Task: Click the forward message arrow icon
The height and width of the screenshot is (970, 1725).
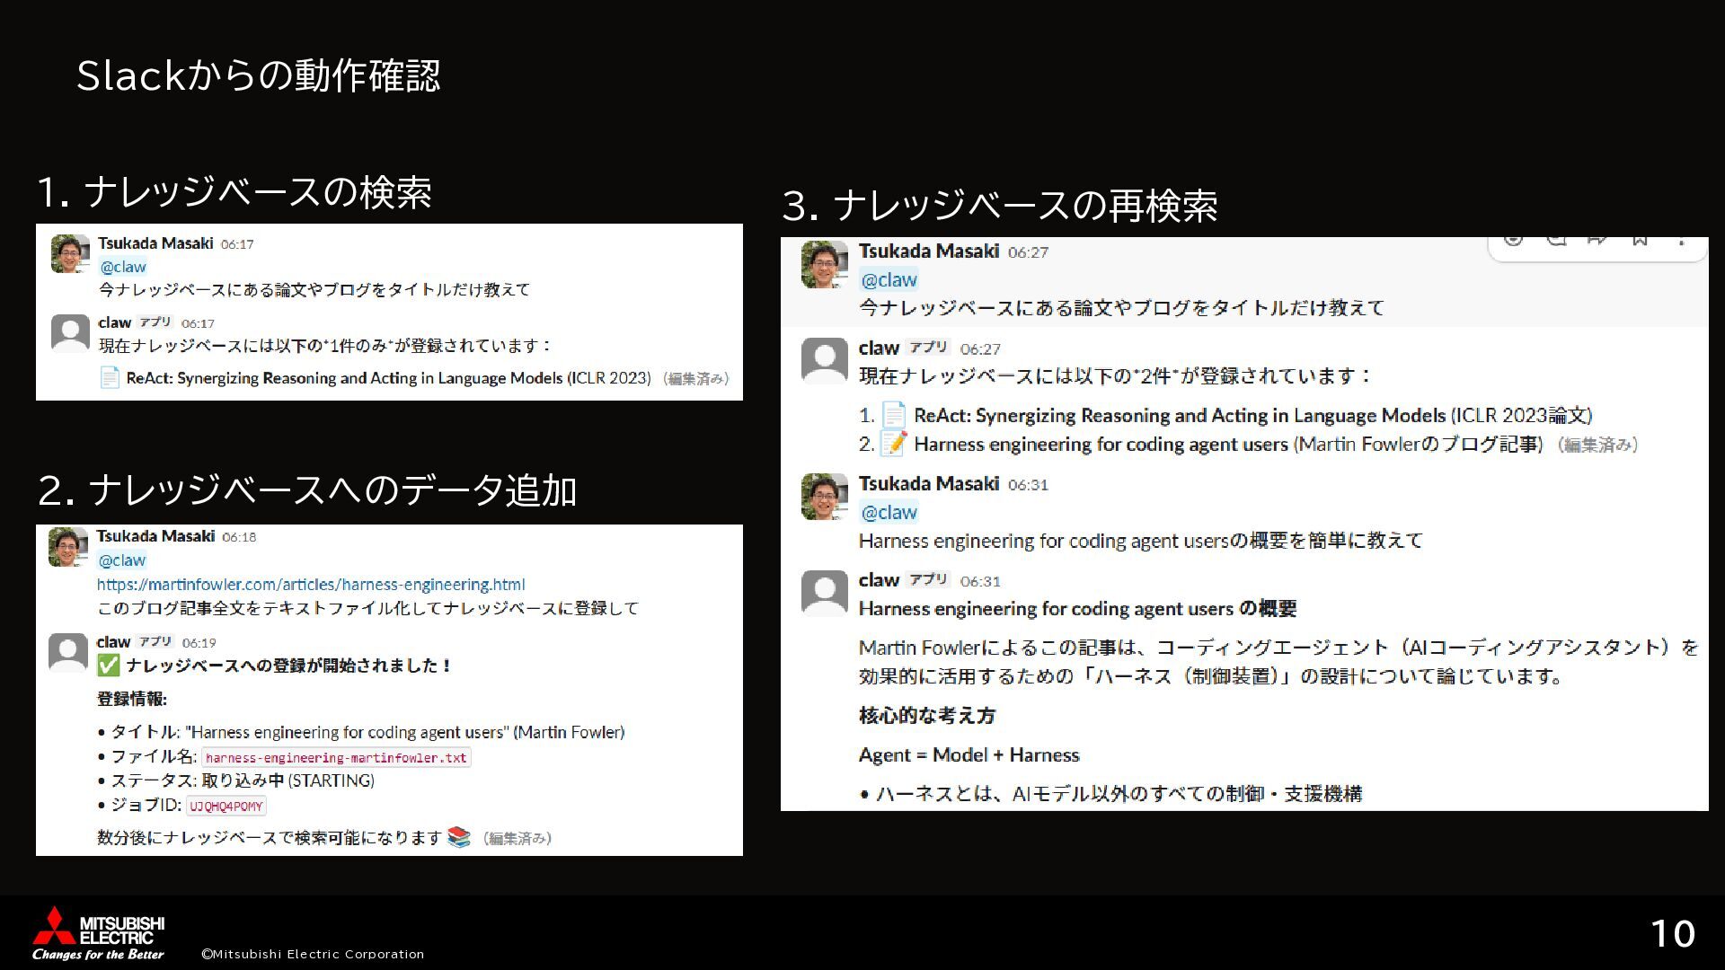Action: coord(1597,240)
